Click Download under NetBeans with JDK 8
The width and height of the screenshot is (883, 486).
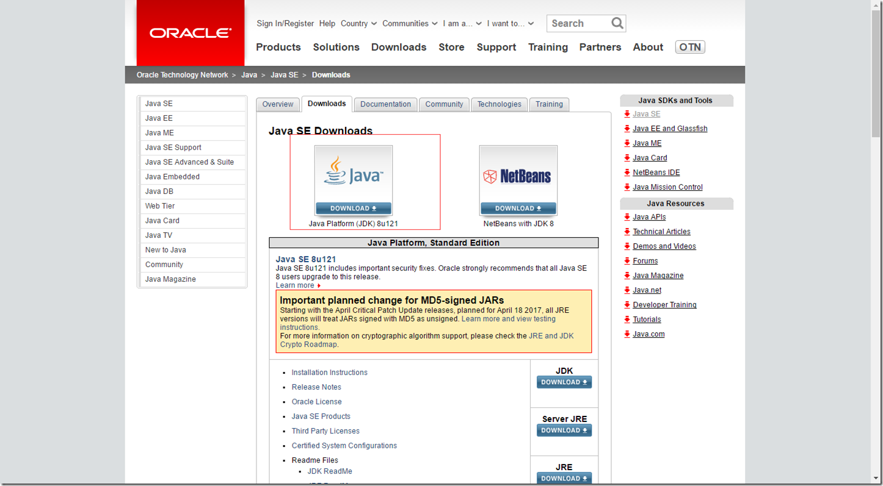518,209
